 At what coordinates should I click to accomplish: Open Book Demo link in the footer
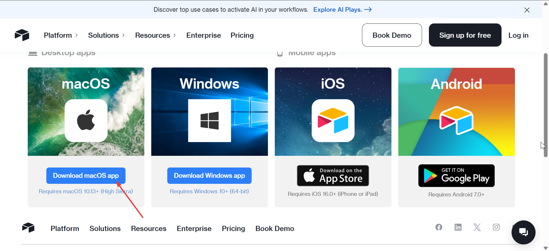point(275,228)
